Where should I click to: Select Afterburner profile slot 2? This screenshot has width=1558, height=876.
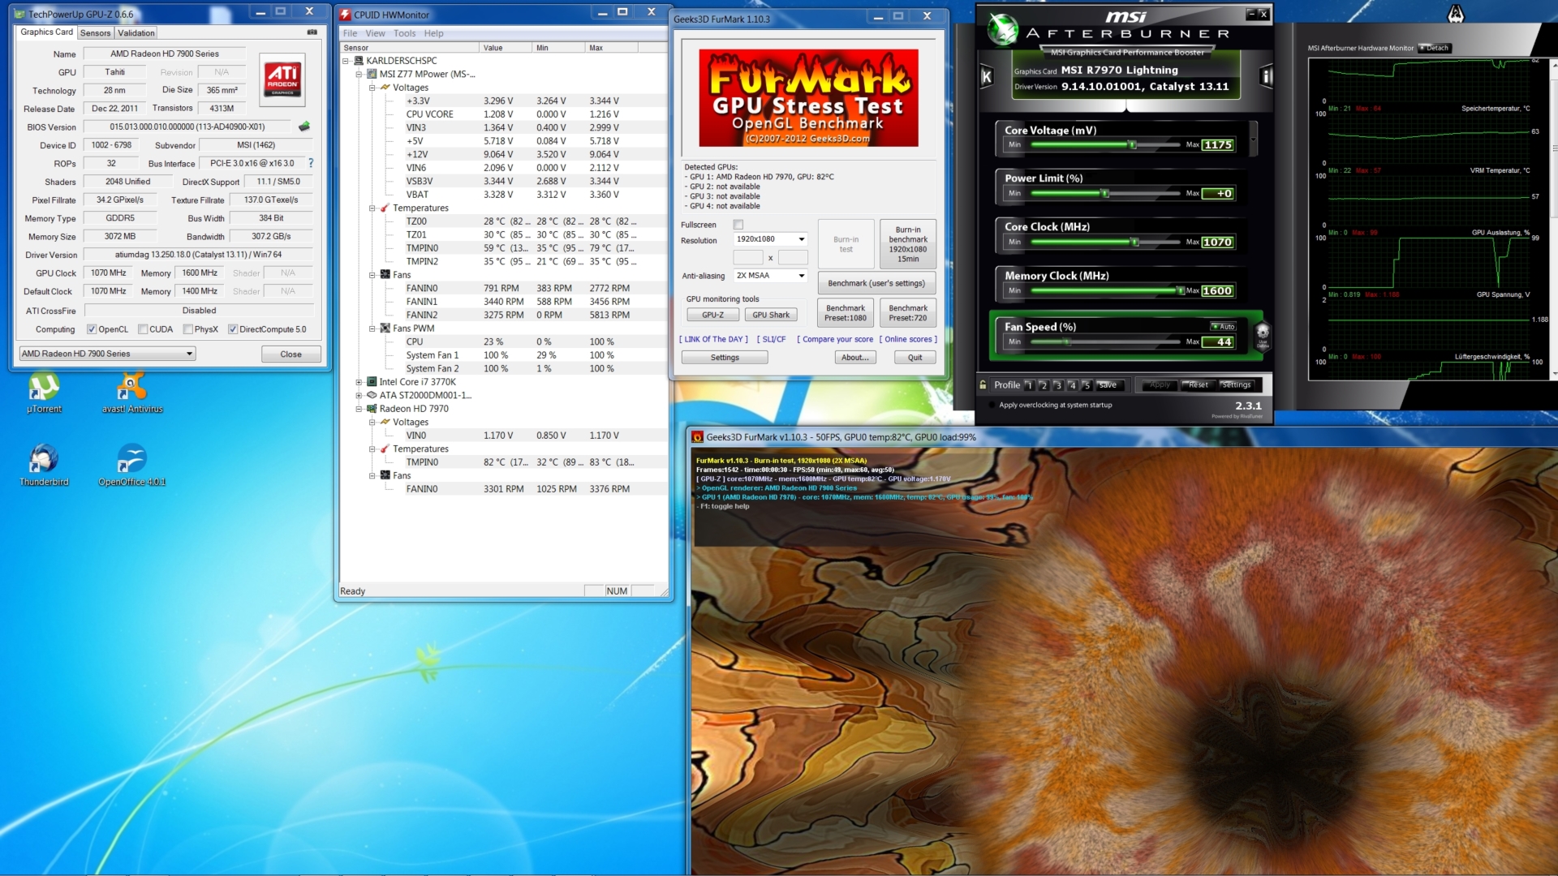(1044, 385)
